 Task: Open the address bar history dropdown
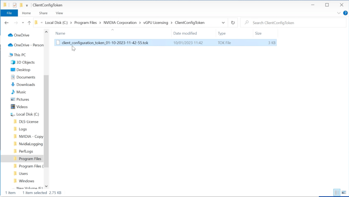[223, 23]
